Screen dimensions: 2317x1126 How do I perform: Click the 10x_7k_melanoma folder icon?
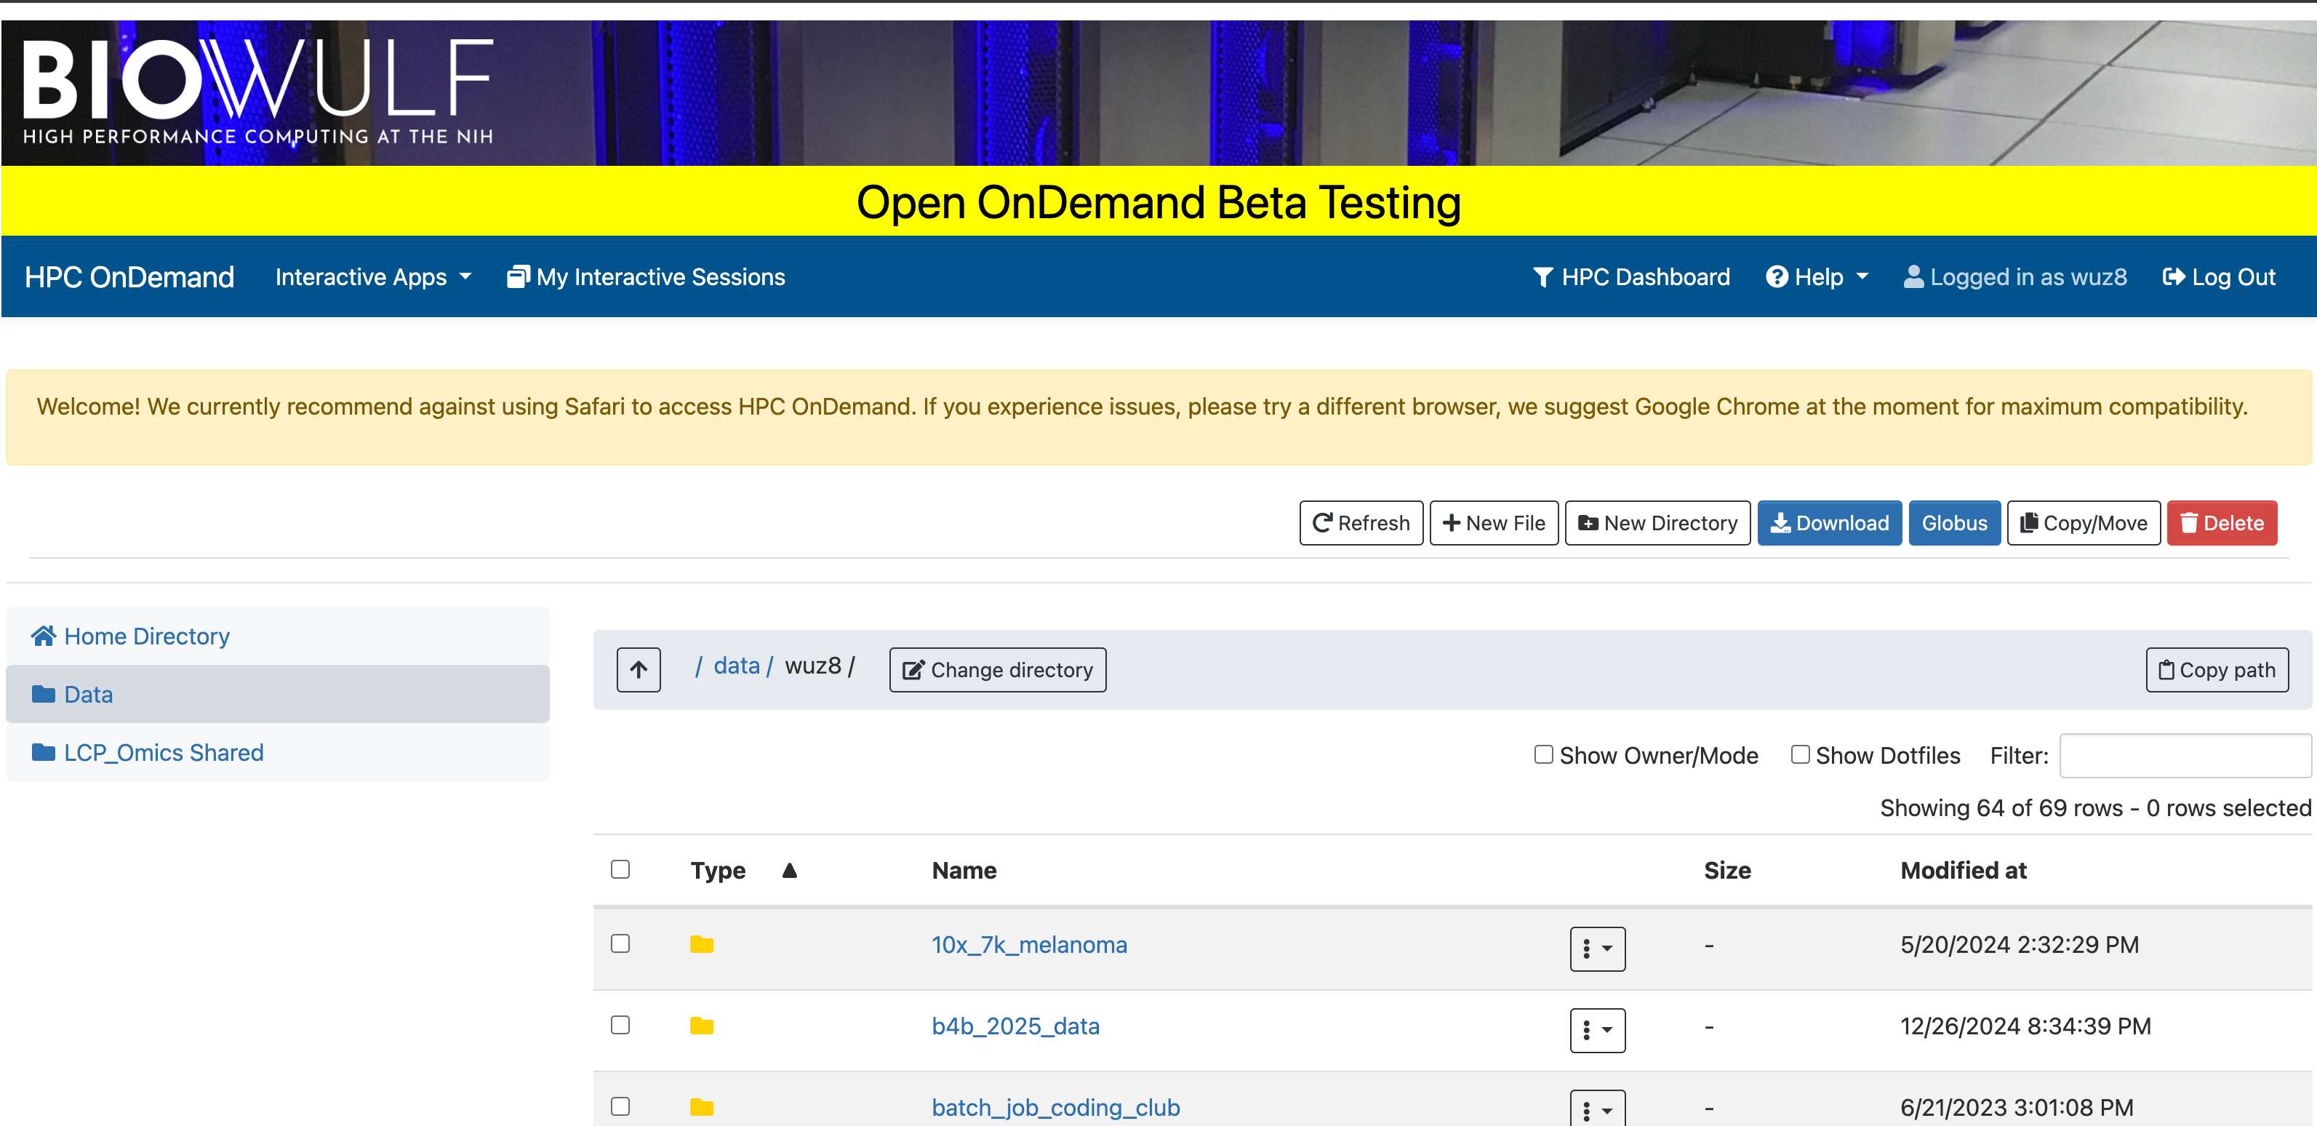pyautogui.click(x=702, y=944)
